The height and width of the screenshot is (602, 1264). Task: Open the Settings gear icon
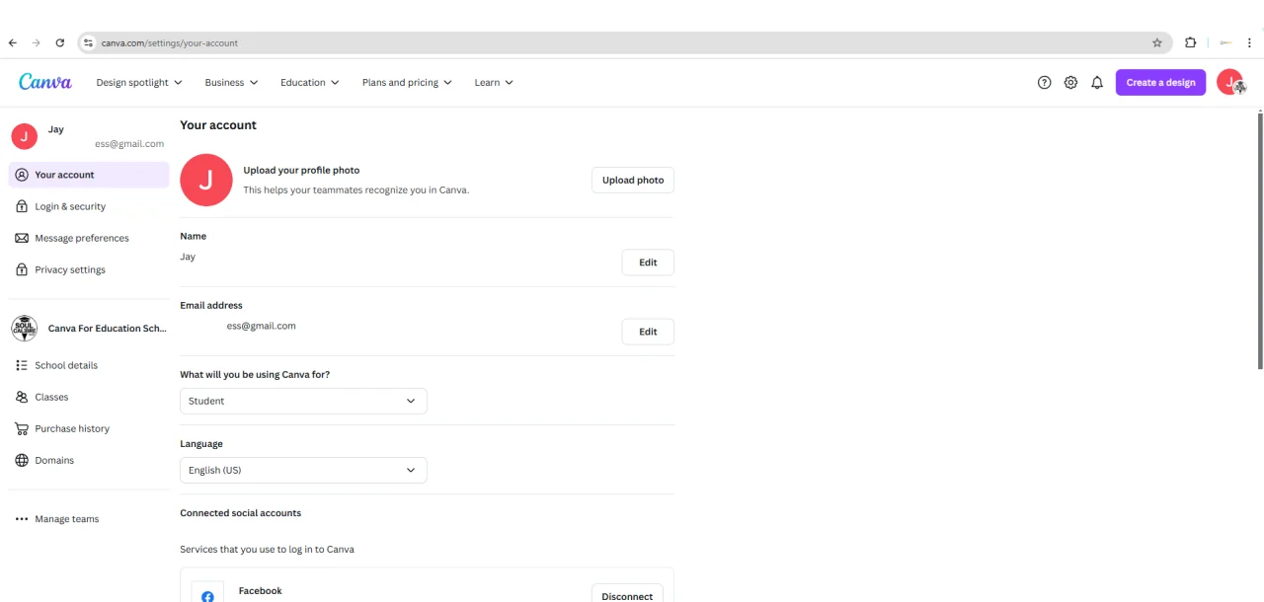(x=1070, y=83)
